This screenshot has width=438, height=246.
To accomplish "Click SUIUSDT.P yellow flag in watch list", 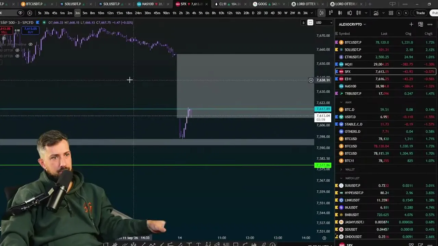I will pos(336,186).
